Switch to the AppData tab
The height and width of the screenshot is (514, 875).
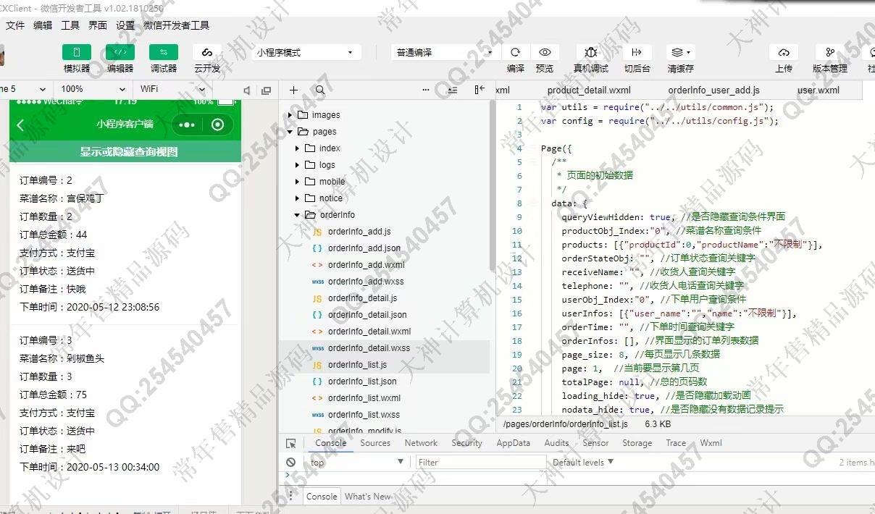(x=513, y=443)
